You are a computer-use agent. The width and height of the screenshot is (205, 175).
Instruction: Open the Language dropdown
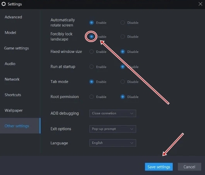tap(113, 143)
